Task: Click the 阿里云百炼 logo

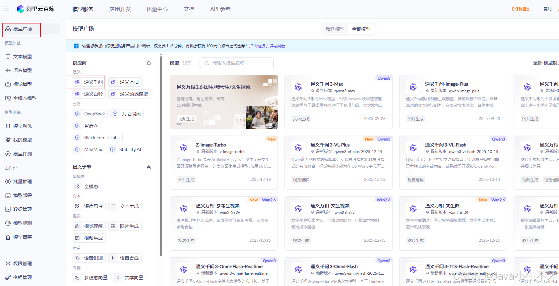Action: coord(36,9)
